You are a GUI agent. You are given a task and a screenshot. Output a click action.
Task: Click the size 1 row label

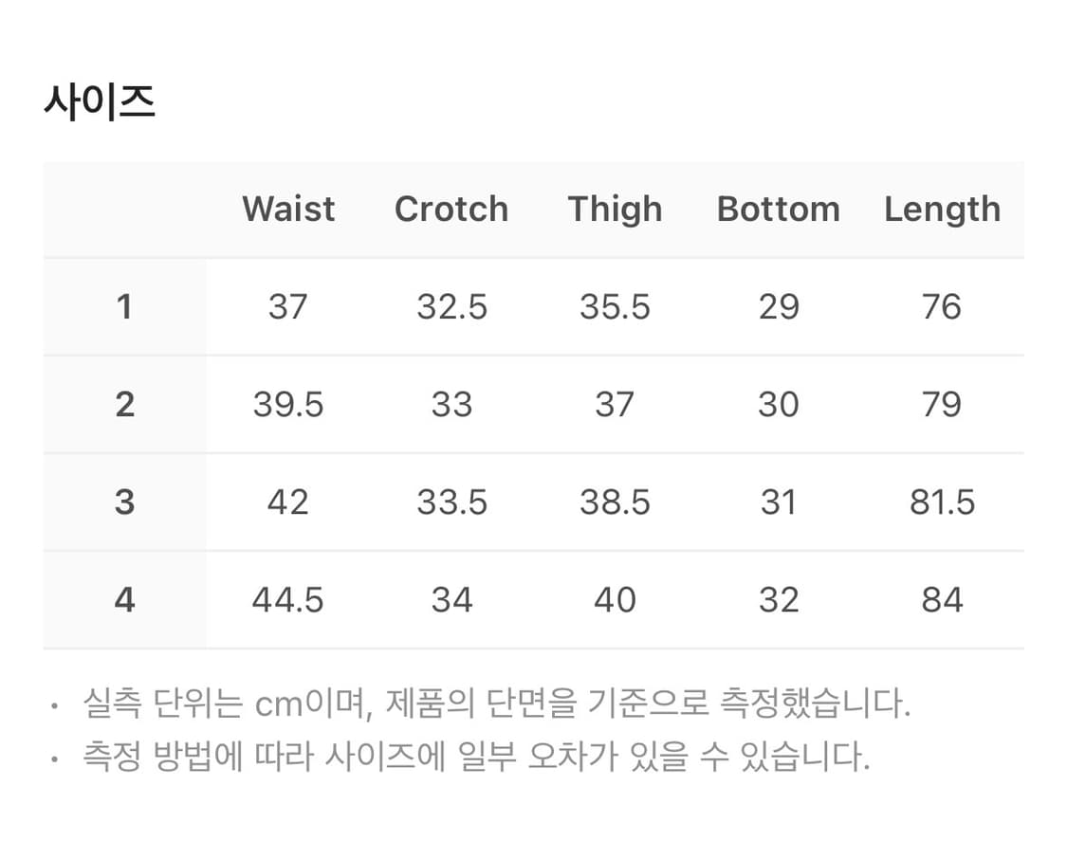tap(124, 307)
